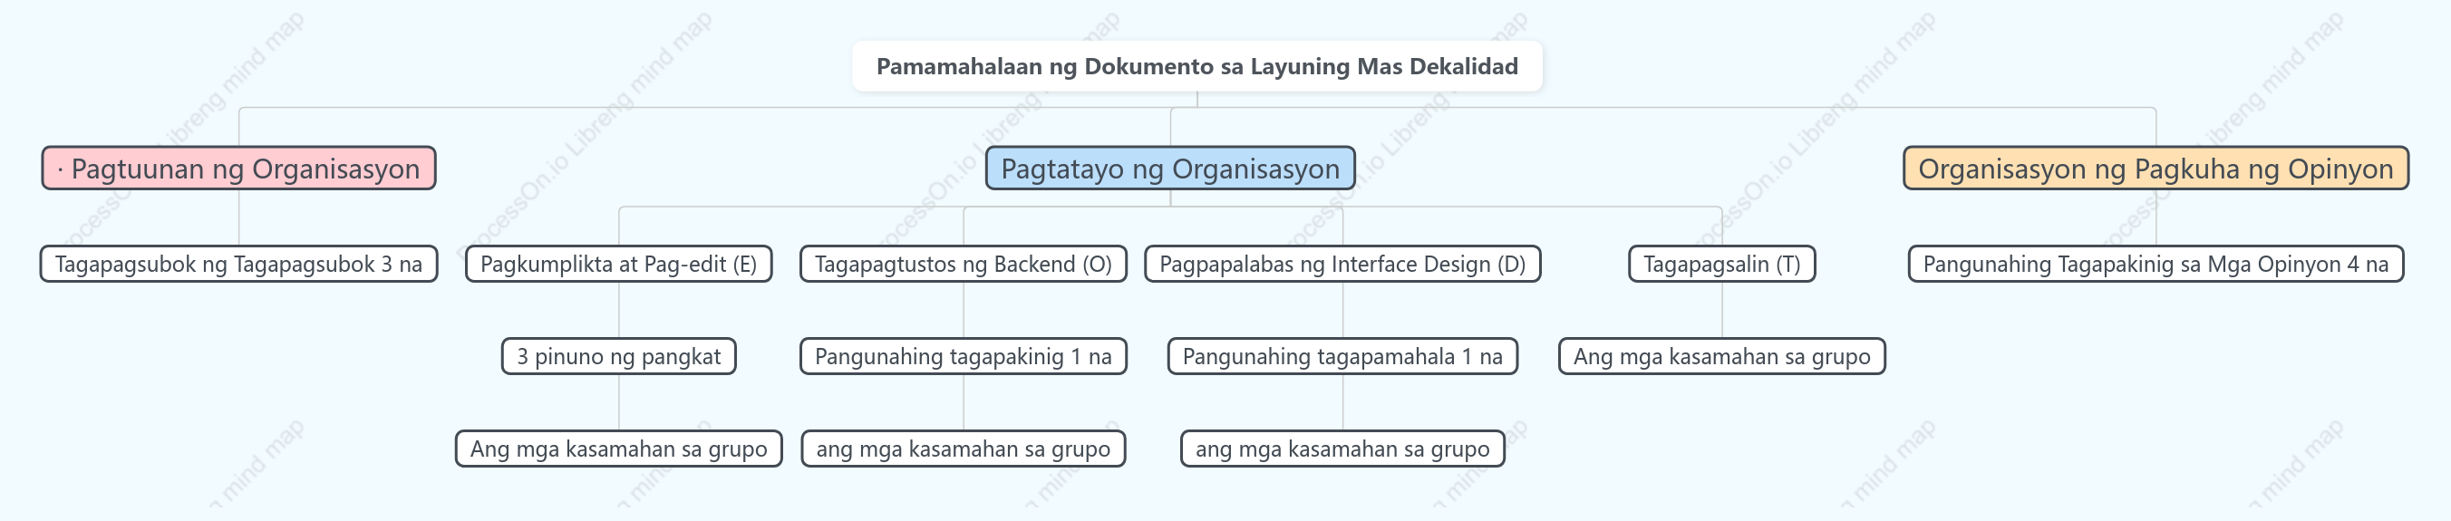The height and width of the screenshot is (521, 2451).
Task: Select Pangunahing tagapakinig 1 na node
Action: point(963,356)
